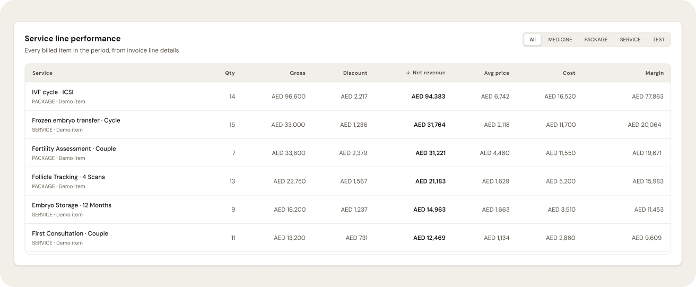This screenshot has height=287, width=696.
Task: Click cost value AED 2,860
Action: tap(561, 238)
